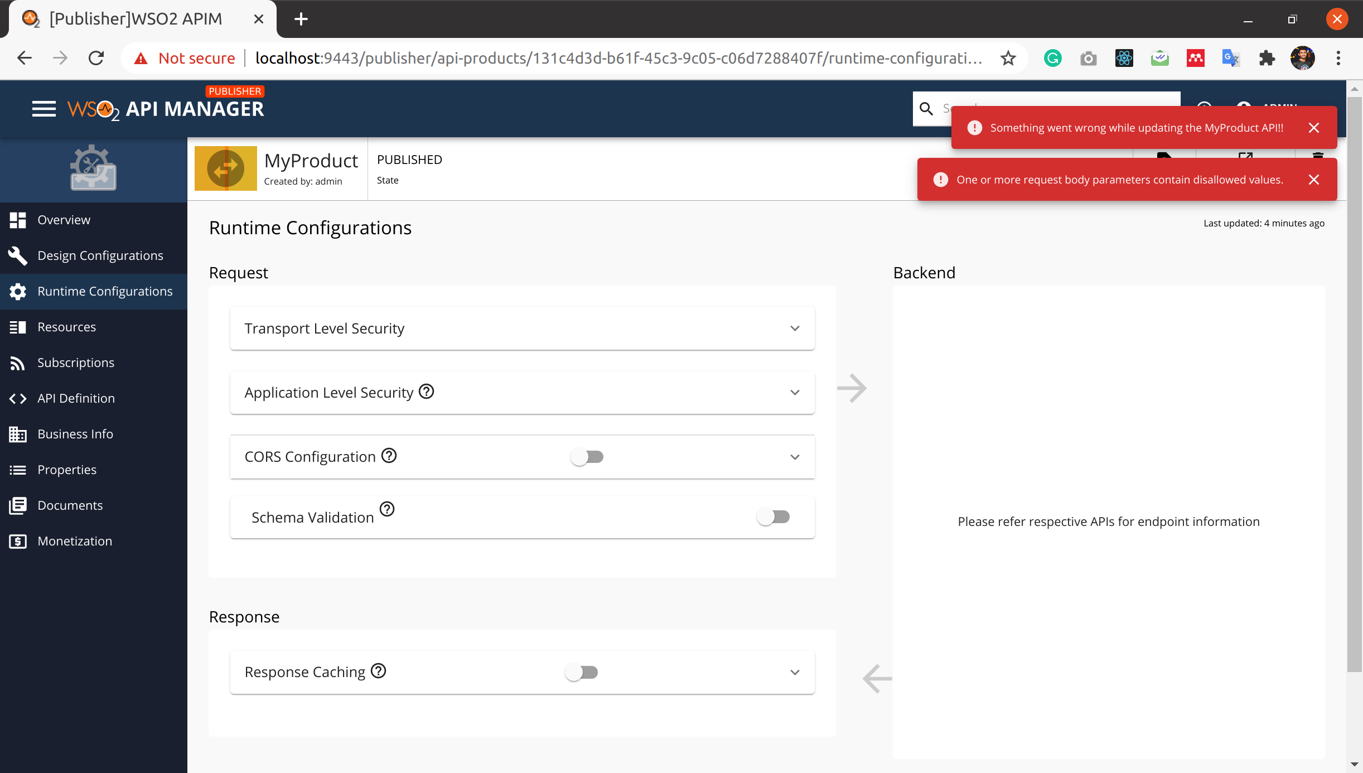Toggle the CORS Configuration switch
This screenshot has width=1363, height=773.
pos(587,457)
